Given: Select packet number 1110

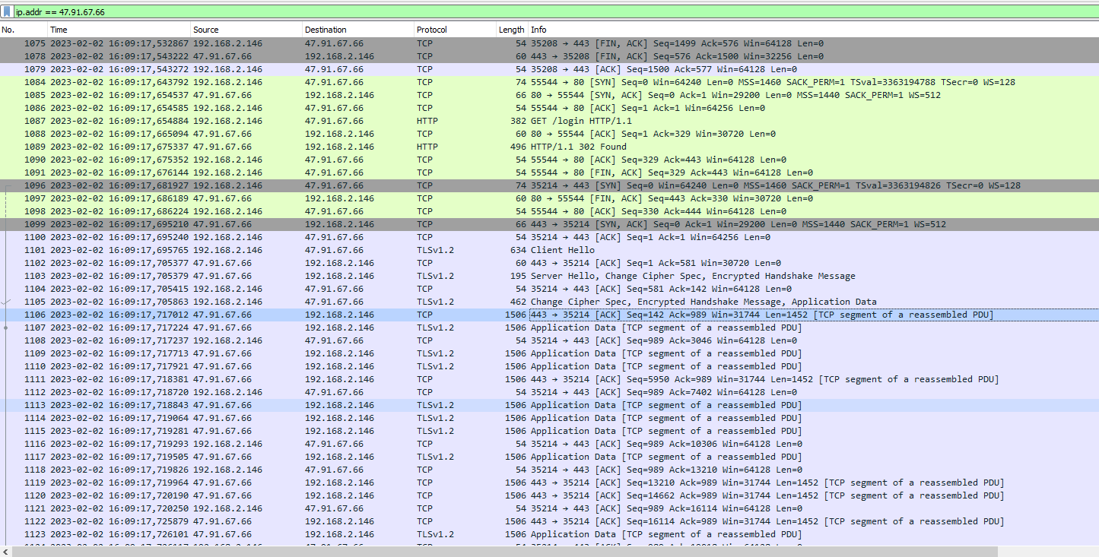Looking at the screenshot, I should pyautogui.click(x=549, y=366).
